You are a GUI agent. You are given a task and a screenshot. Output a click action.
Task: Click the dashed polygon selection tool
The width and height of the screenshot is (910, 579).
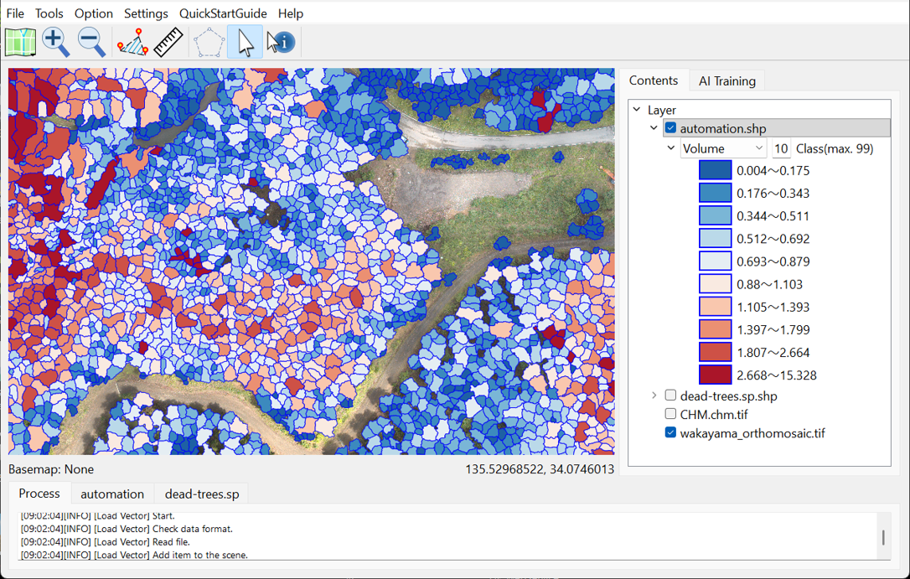pos(209,42)
